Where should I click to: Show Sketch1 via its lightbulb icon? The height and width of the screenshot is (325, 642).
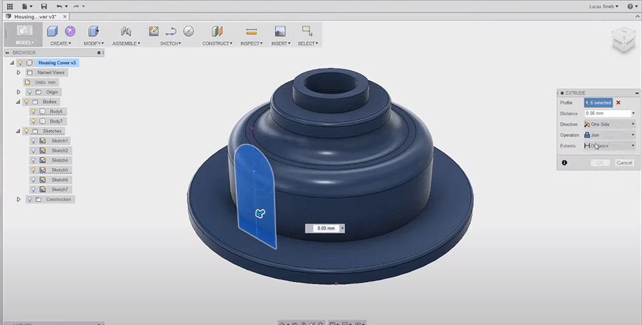click(x=33, y=140)
